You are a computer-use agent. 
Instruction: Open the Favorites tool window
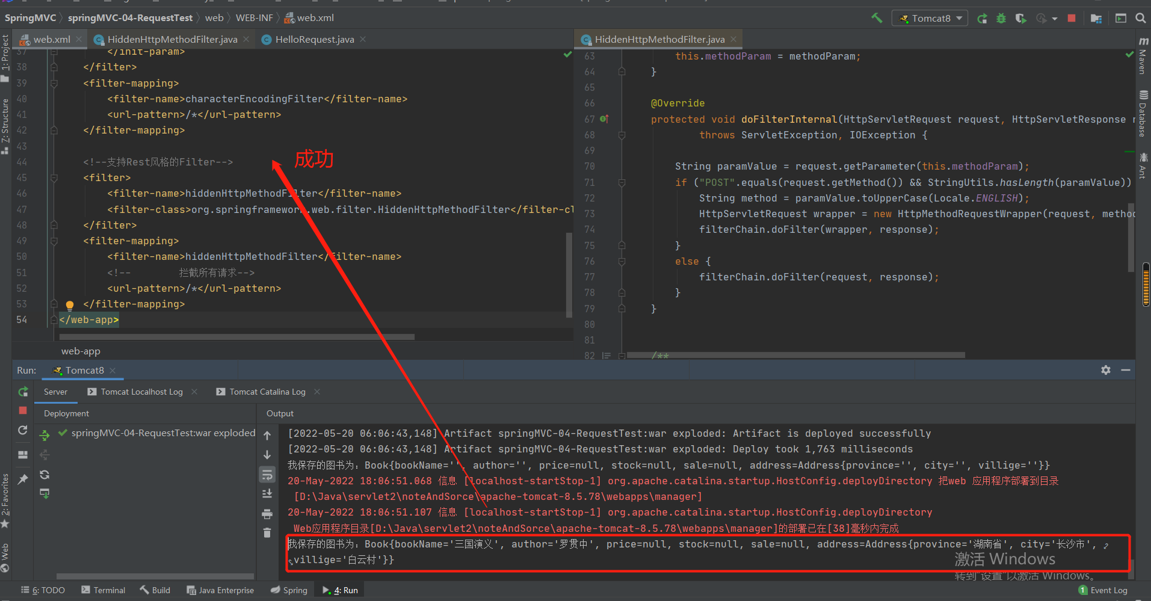(5, 501)
